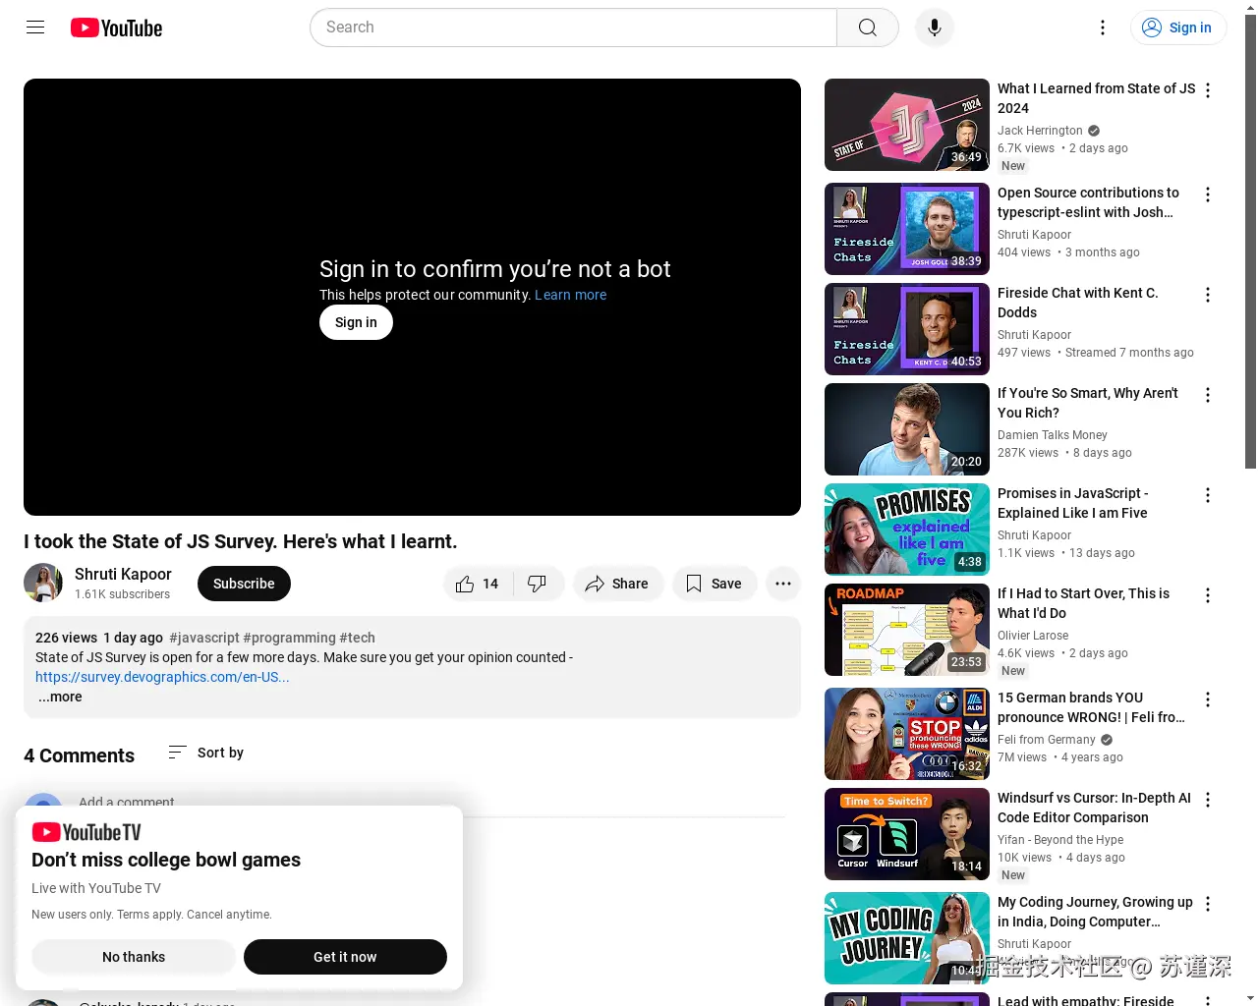
Task: Open My Coding Journey thumbnail
Action: click(907, 938)
